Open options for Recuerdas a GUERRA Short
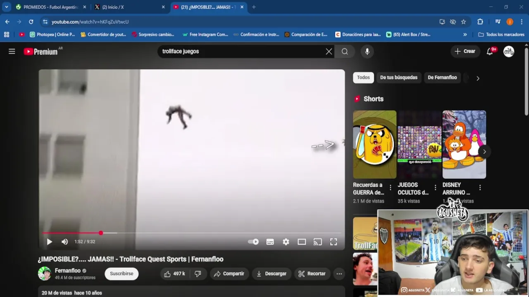This screenshot has width=529, height=297. coord(390,188)
